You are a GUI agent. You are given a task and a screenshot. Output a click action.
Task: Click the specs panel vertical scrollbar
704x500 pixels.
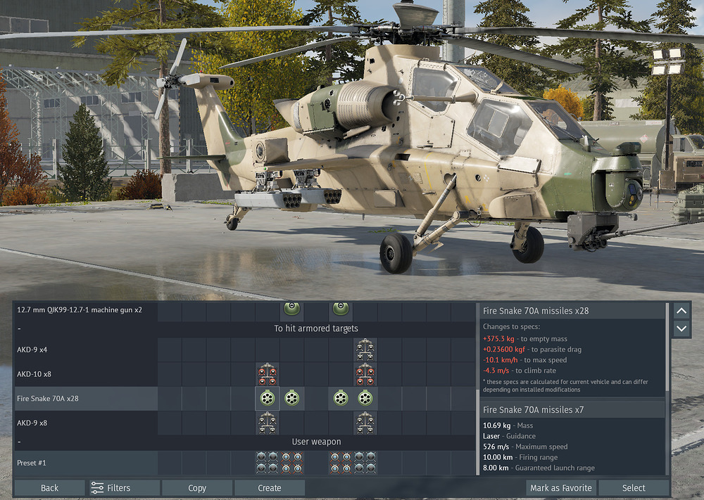tap(667, 347)
